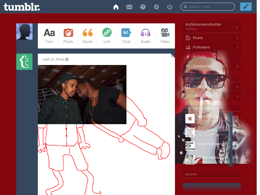Click the Posts document icon
The height and width of the screenshot is (195, 260).
[x=188, y=38]
